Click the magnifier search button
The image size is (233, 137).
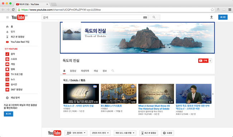click(154, 17)
